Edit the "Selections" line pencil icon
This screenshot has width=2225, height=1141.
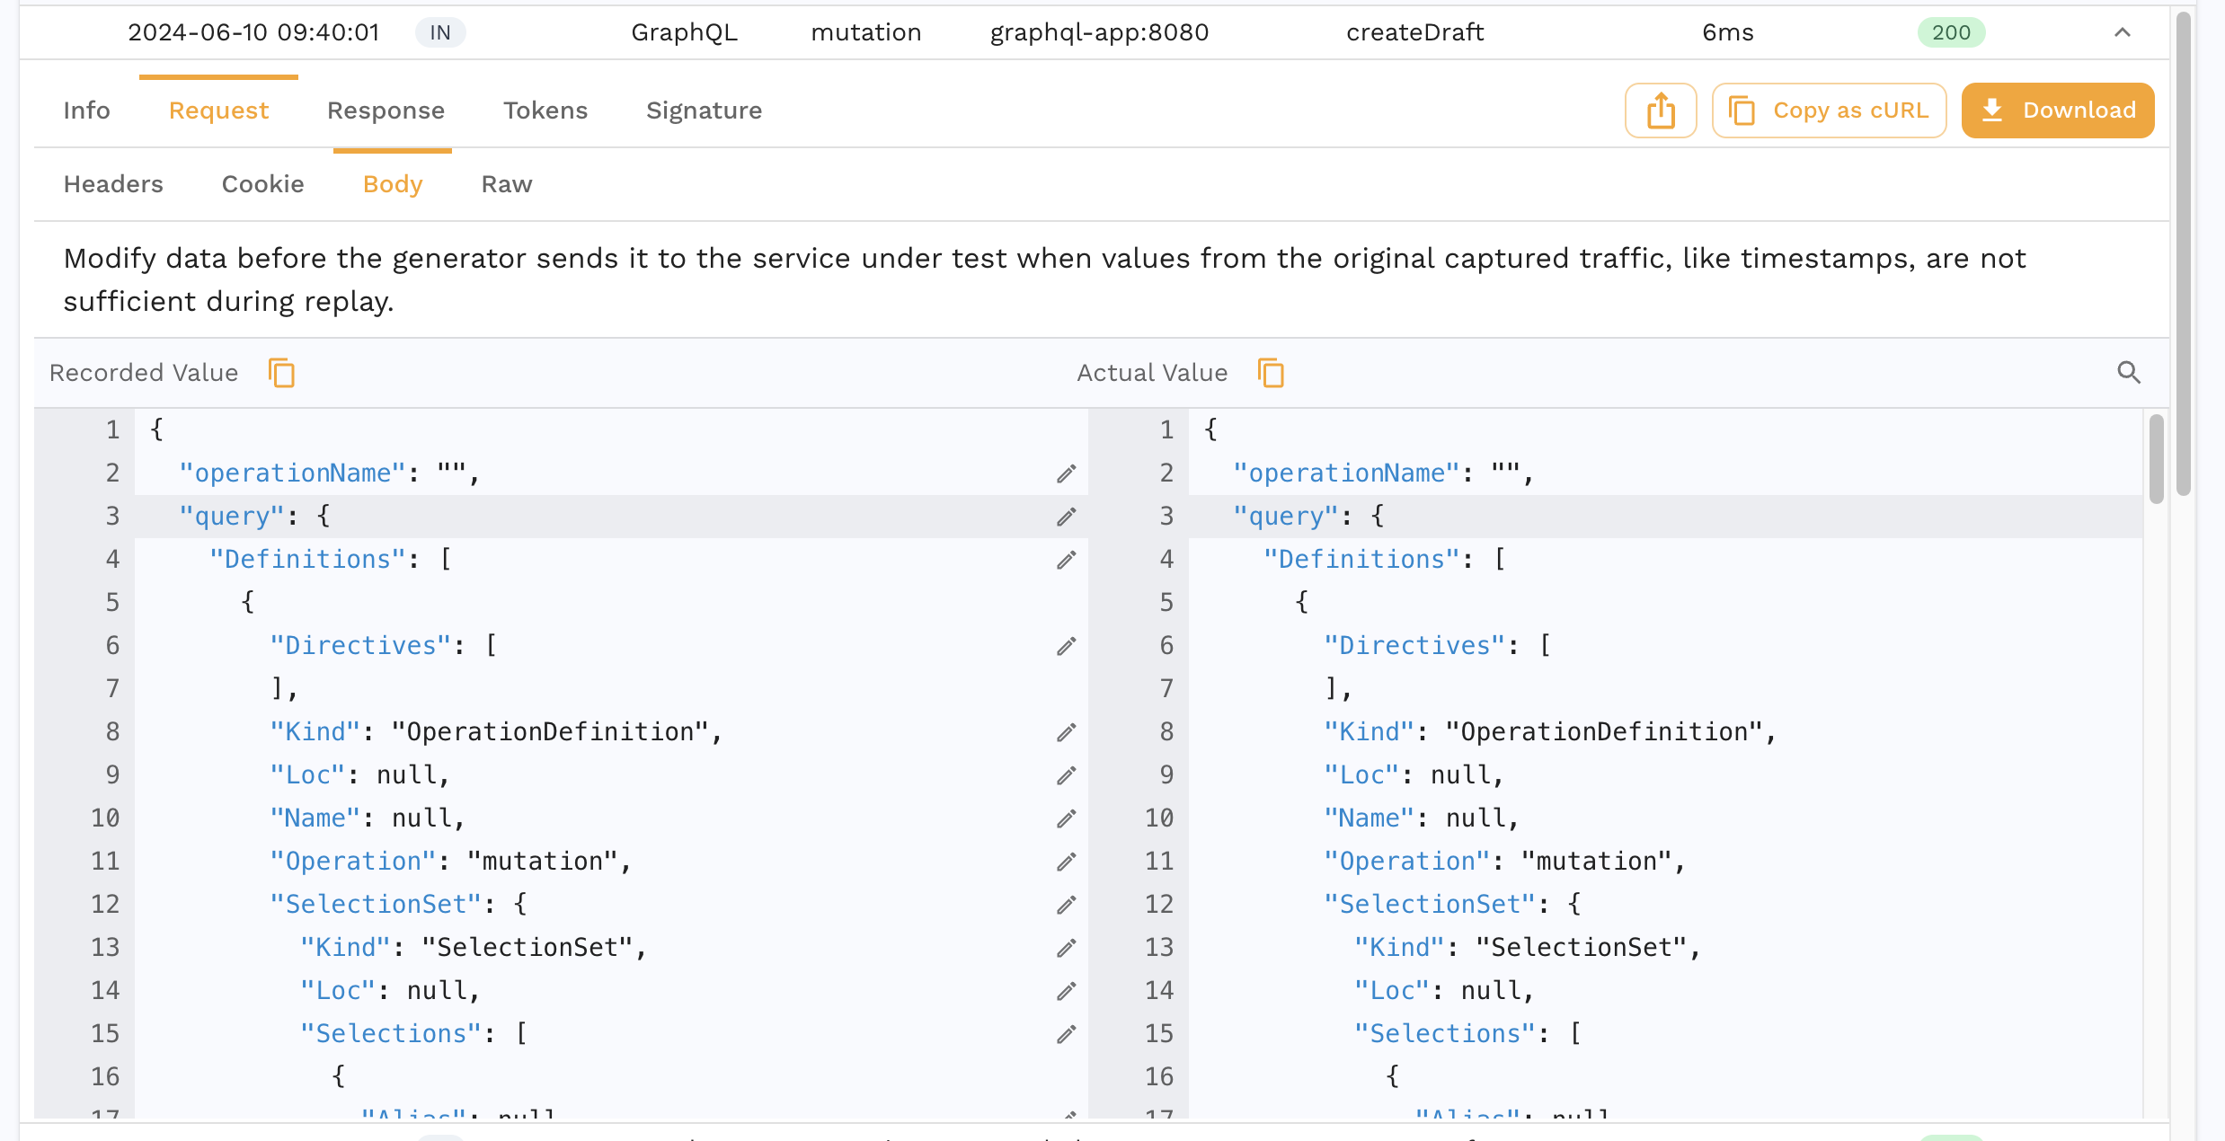pyautogui.click(x=1067, y=1034)
